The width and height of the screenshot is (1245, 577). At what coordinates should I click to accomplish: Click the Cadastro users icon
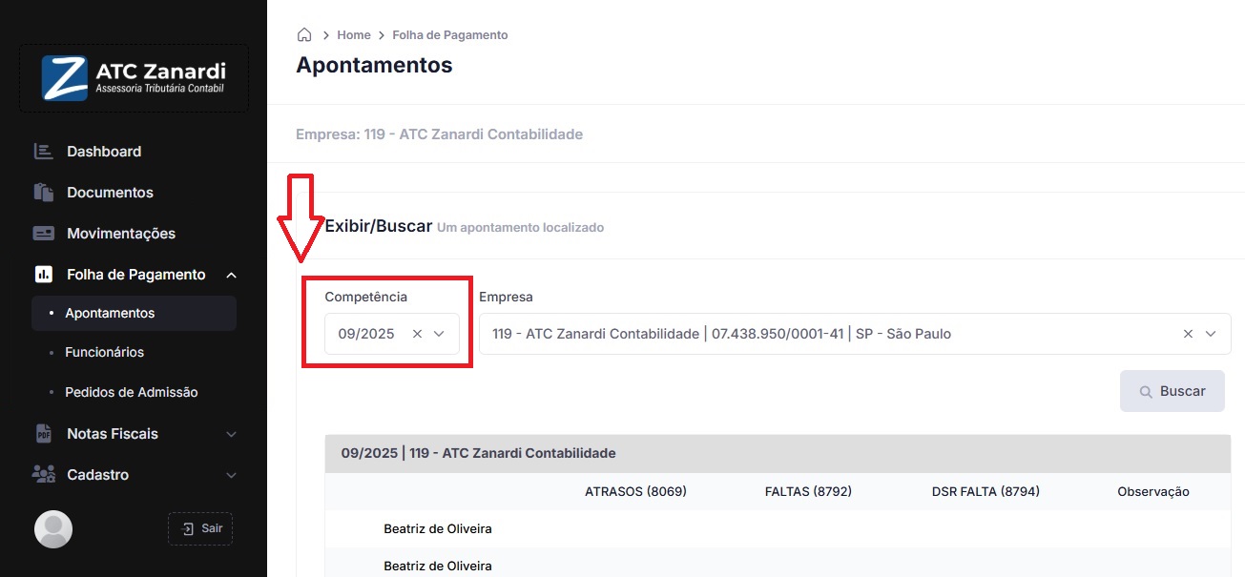tap(43, 475)
